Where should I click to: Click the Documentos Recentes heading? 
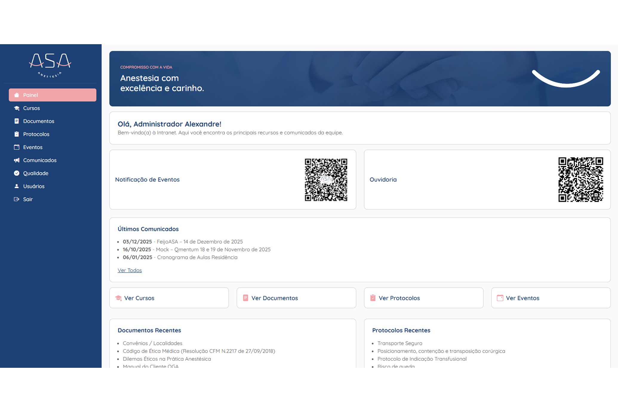pos(149,330)
